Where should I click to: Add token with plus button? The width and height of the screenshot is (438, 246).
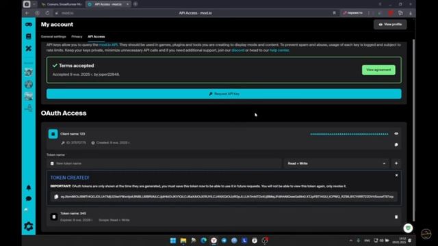[396, 163]
